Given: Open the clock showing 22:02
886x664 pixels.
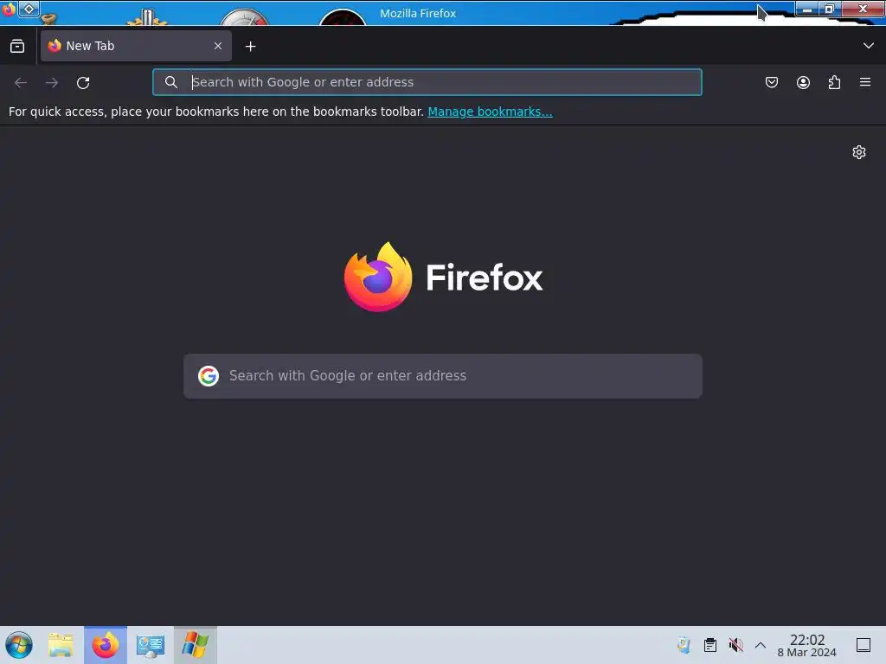Looking at the screenshot, I should coord(807,645).
